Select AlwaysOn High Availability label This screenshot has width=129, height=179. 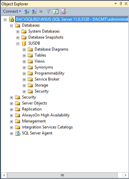[46, 115]
